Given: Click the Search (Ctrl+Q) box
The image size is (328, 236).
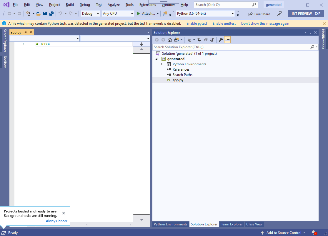Looking at the screenshot, I should (x=226, y=5).
